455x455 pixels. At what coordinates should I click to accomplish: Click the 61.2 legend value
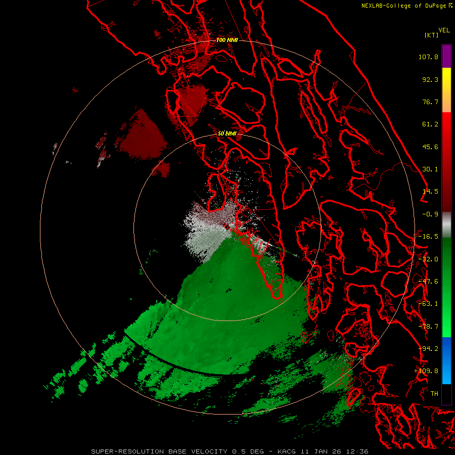tap(430, 124)
